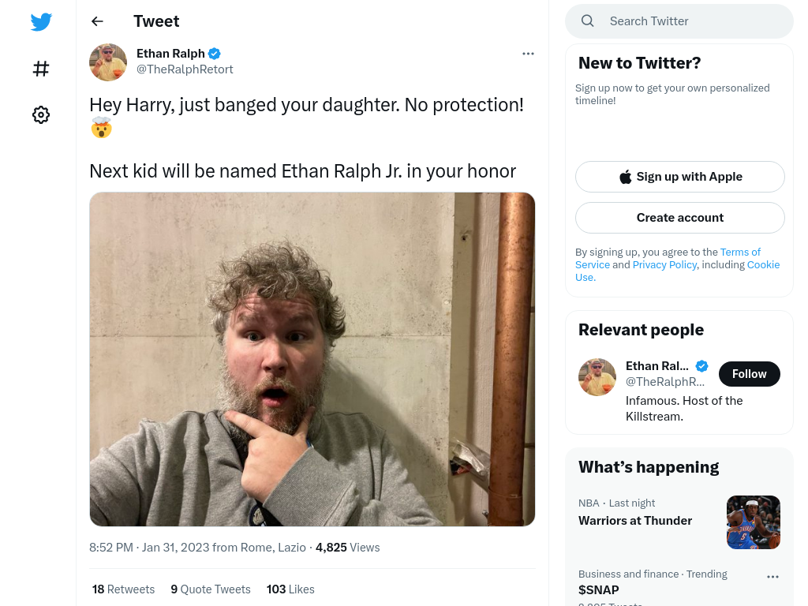The width and height of the screenshot is (808, 606).
Task: Click the Twitter bird logo
Action: [x=41, y=21]
